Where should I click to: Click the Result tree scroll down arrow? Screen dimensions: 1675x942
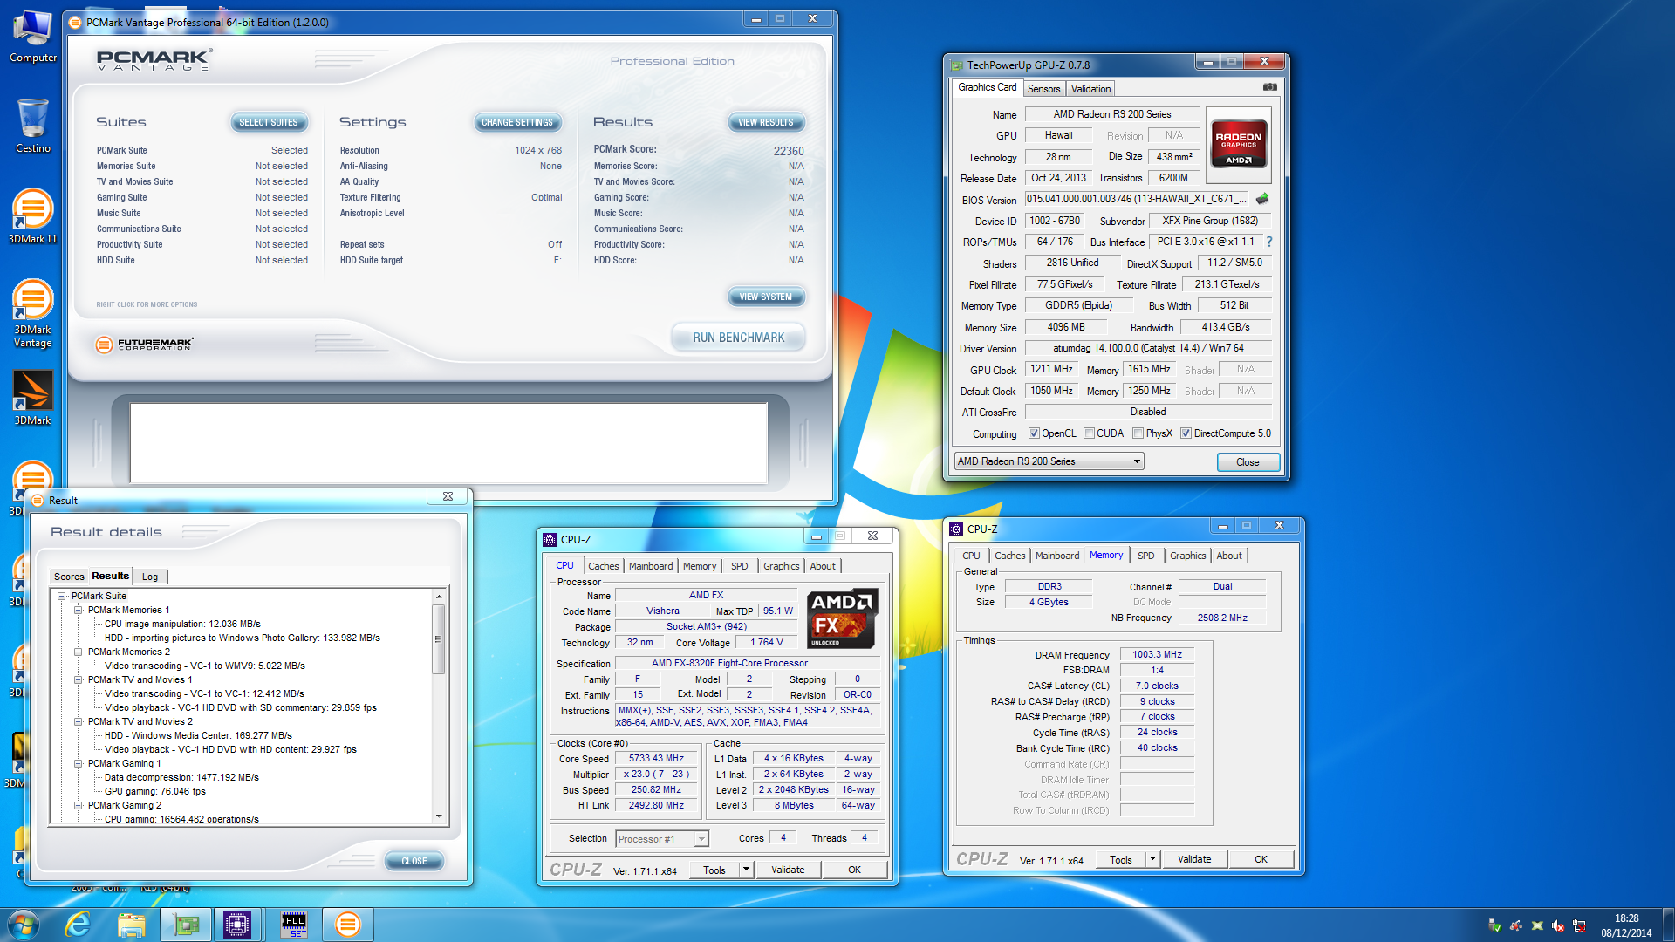439,817
